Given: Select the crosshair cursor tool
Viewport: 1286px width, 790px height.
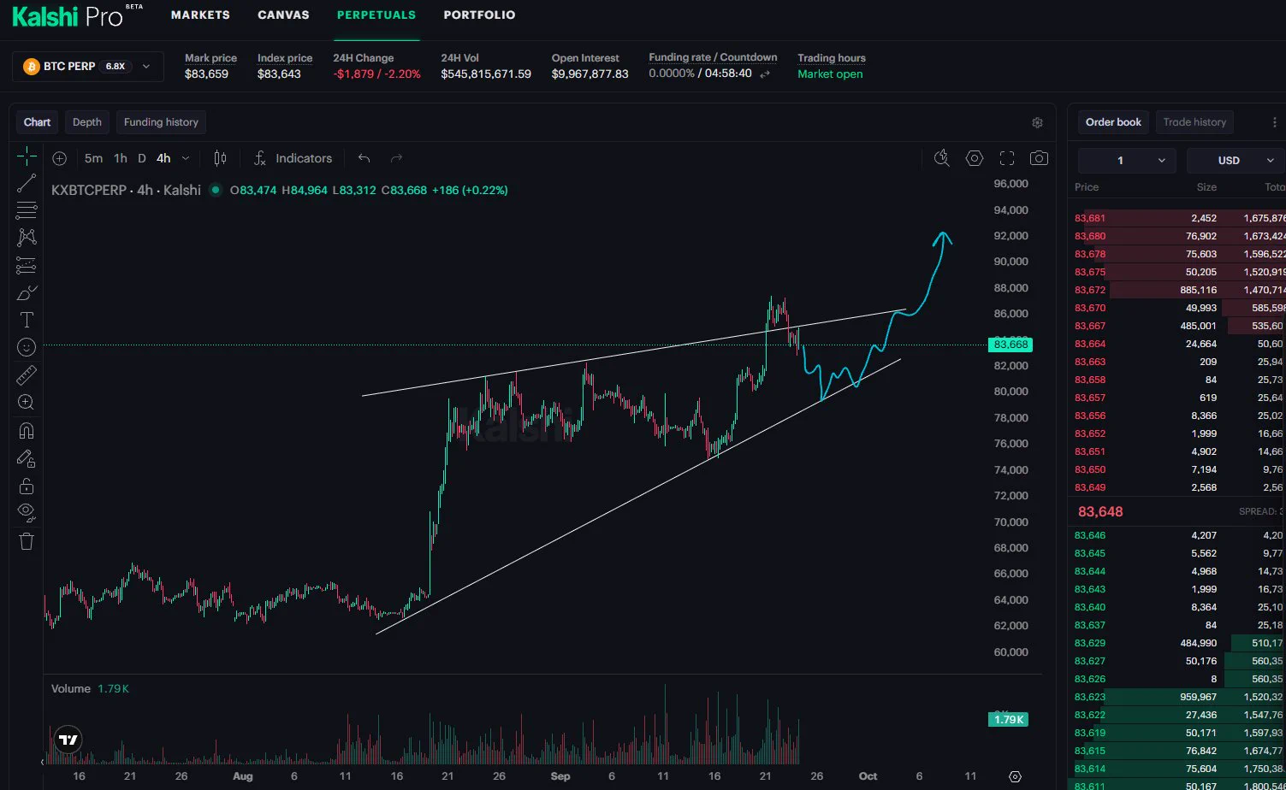Looking at the screenshot, I should click(x=27, y=156).
